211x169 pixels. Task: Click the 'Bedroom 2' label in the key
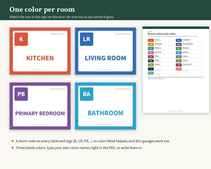(158, 48)
